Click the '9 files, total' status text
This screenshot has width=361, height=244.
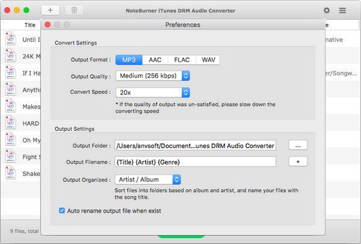click(x=25, y=231)
